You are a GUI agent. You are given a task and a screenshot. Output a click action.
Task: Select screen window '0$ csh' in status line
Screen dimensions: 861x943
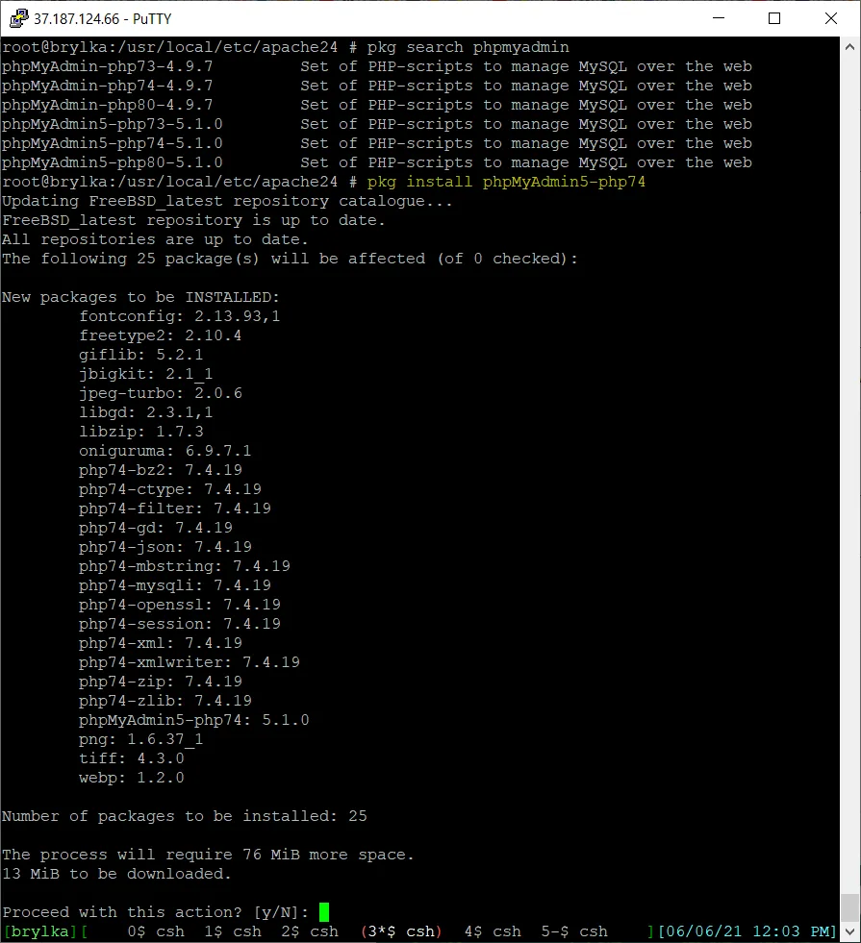click(x=156, y=931)
